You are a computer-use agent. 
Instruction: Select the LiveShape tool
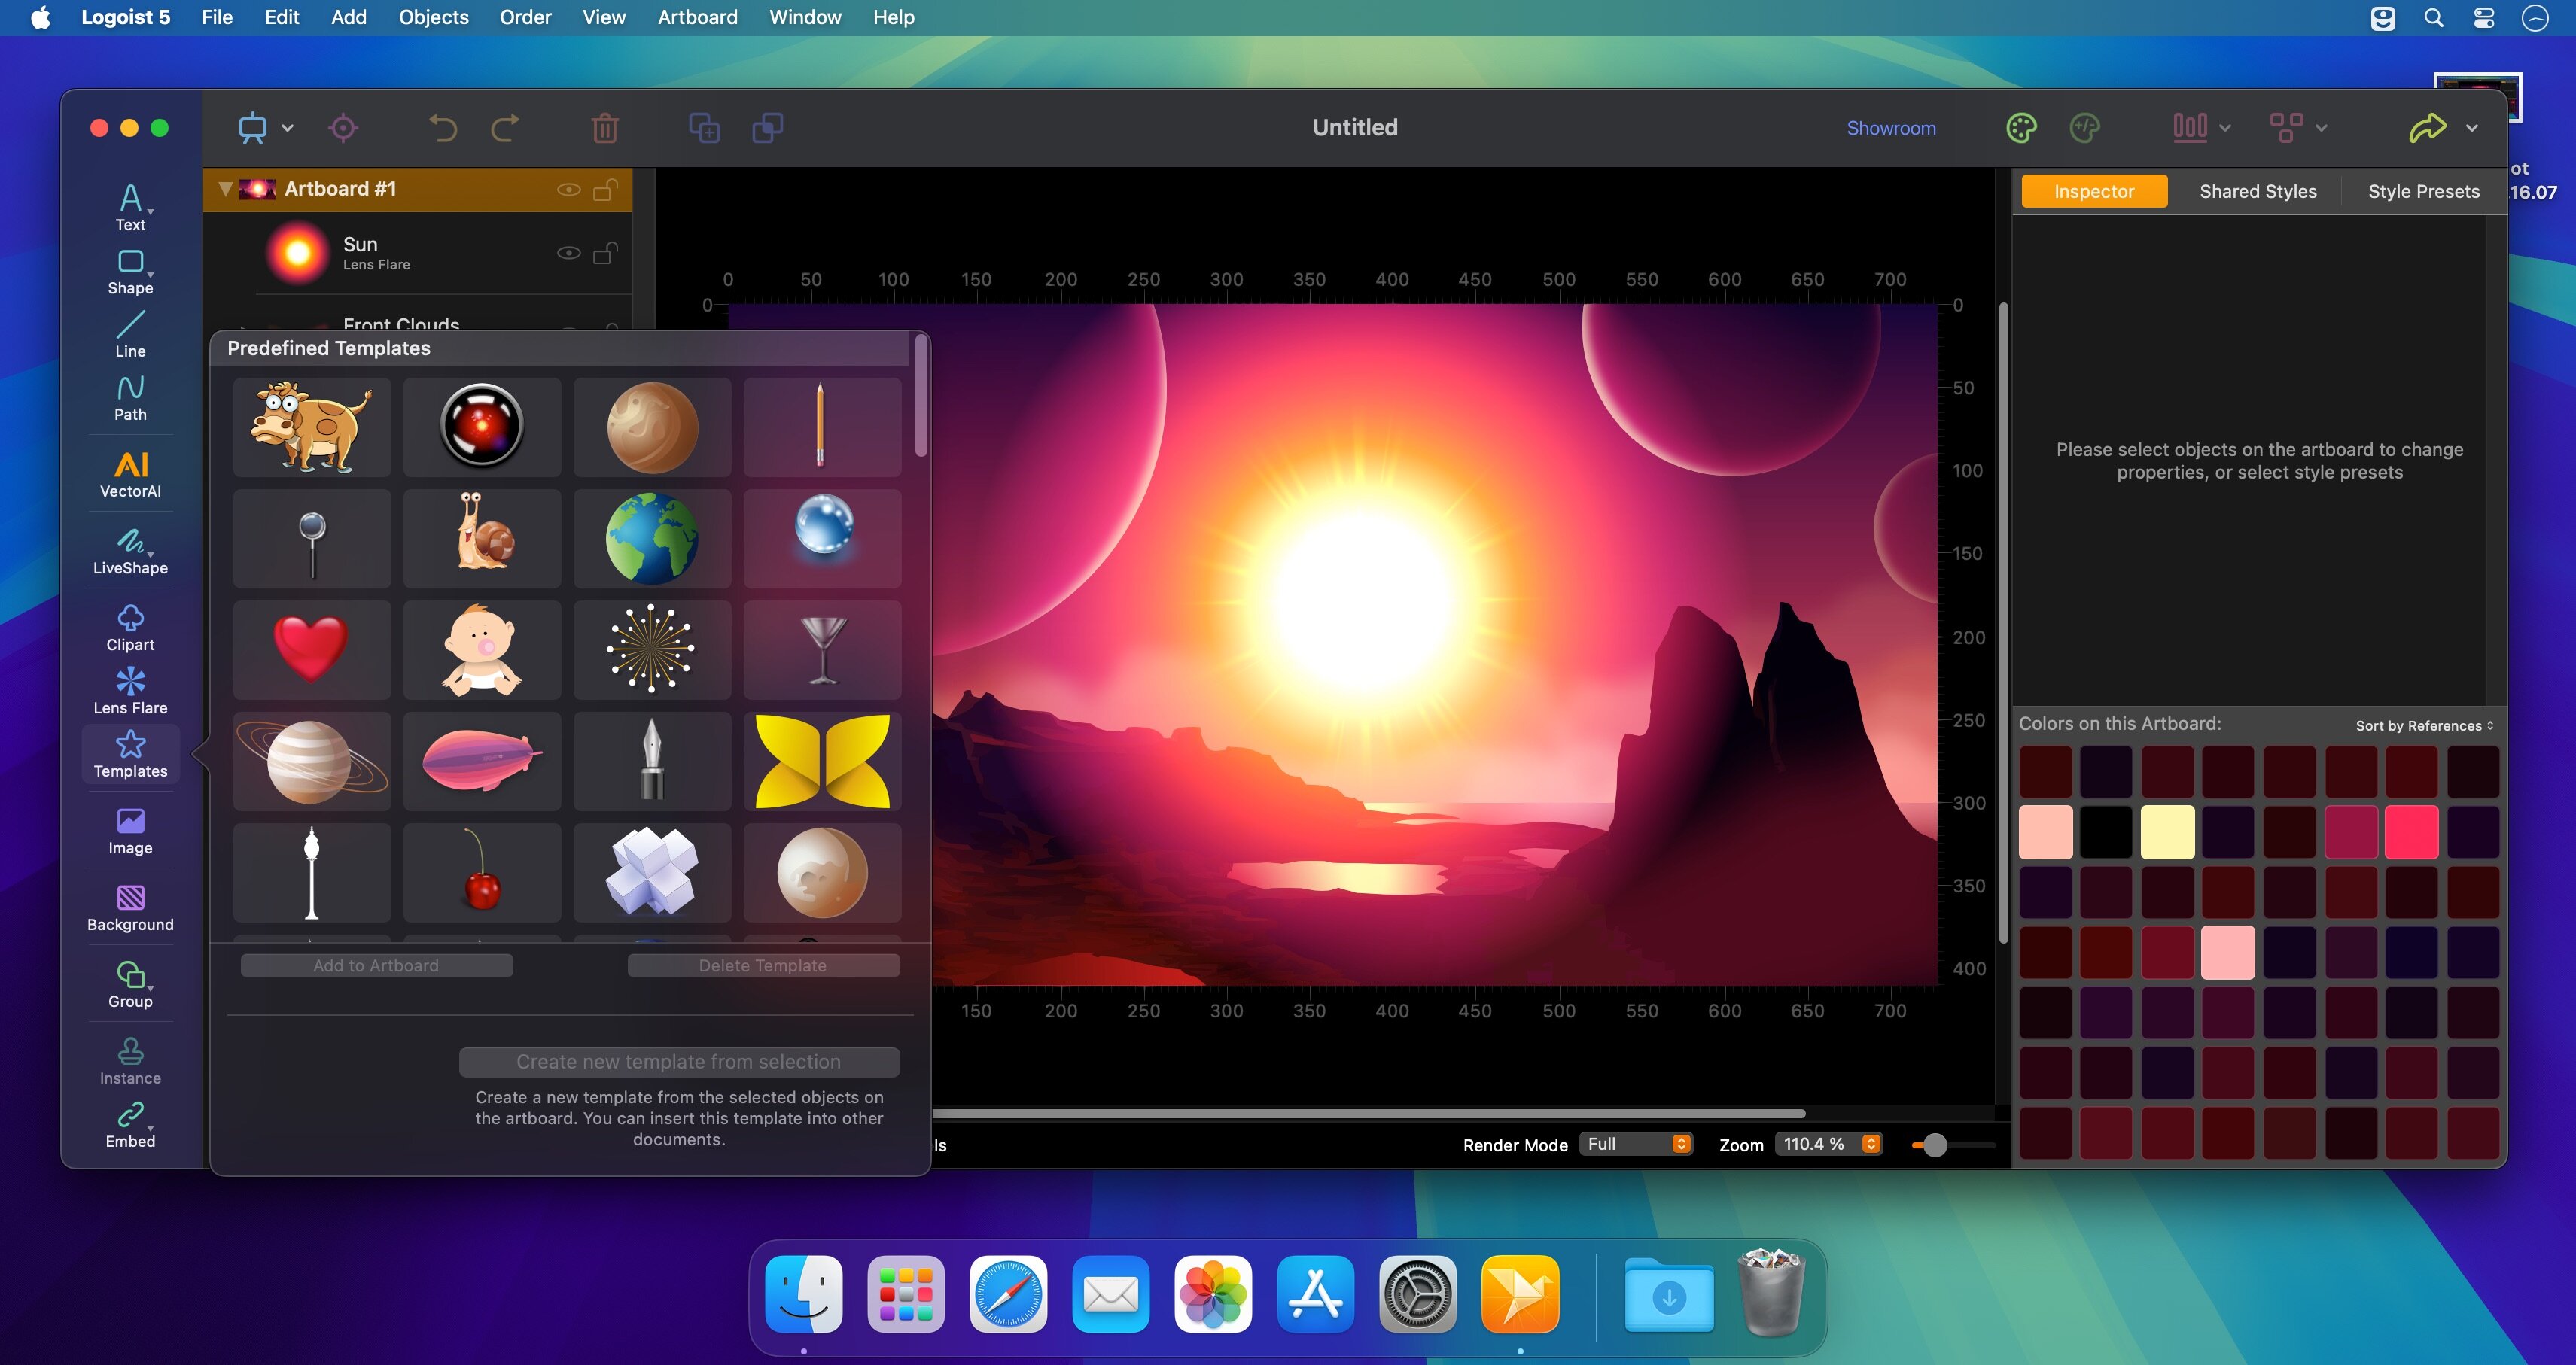(130, 552)
